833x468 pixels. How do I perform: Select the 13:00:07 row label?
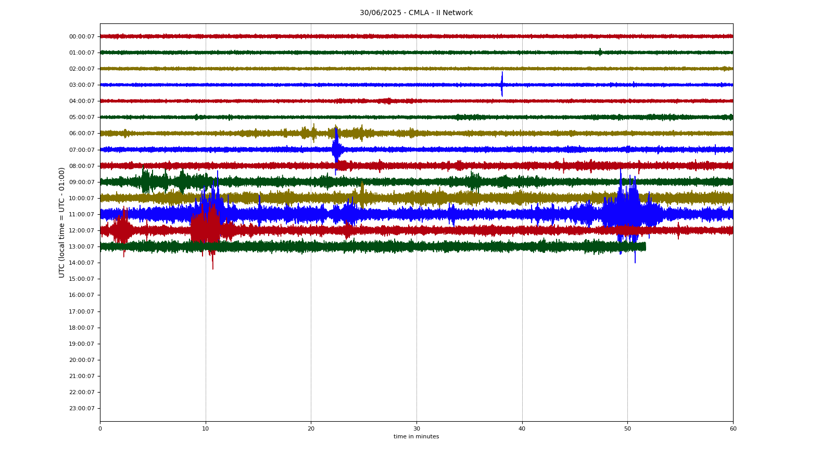click(x=82, y=246)
